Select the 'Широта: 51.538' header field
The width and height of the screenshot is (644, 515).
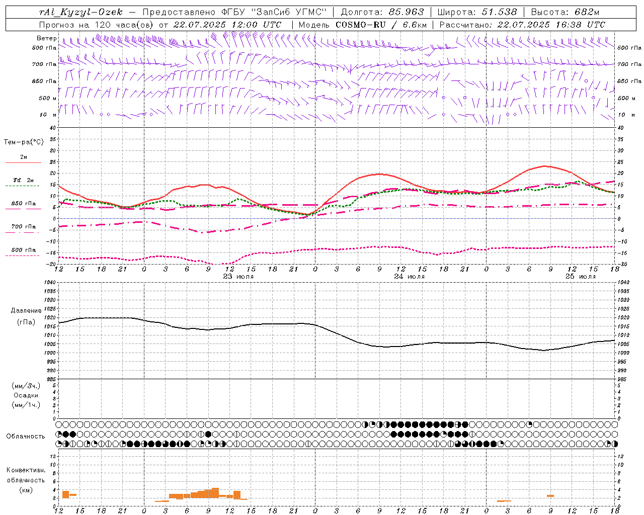(x=477, y=12)
